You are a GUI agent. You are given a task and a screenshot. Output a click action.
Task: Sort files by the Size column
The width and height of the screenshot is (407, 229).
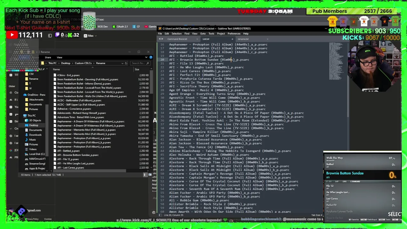tap(137, 69)
